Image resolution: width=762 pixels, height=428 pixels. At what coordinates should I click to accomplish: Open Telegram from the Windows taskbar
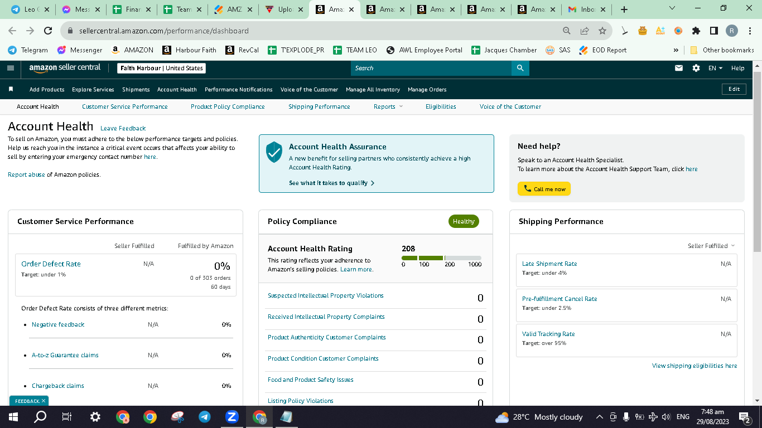tap(205, 417)
